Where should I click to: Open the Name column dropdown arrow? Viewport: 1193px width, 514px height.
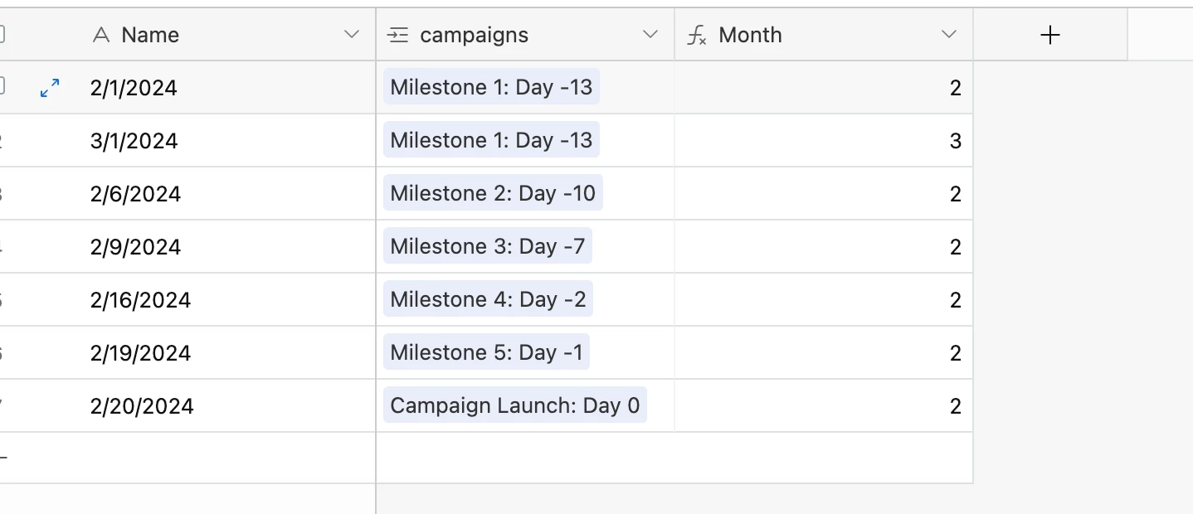coord(352,35)
